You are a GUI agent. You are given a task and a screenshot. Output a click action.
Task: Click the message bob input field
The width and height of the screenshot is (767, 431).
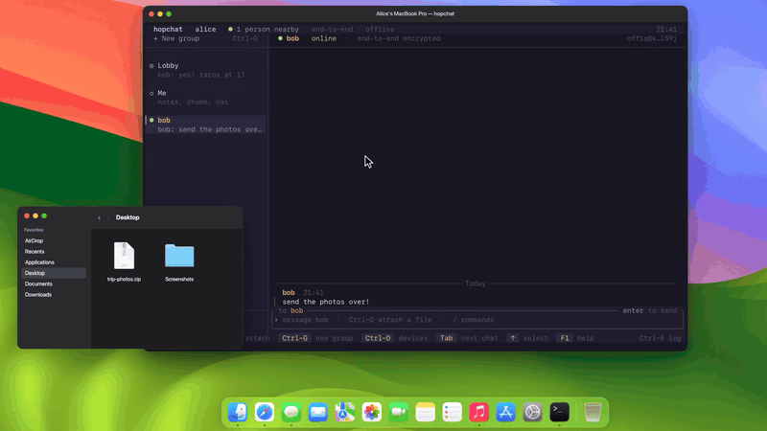[477, 320]
